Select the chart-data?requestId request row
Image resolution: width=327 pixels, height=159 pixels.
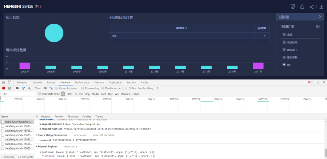(17, 122)
